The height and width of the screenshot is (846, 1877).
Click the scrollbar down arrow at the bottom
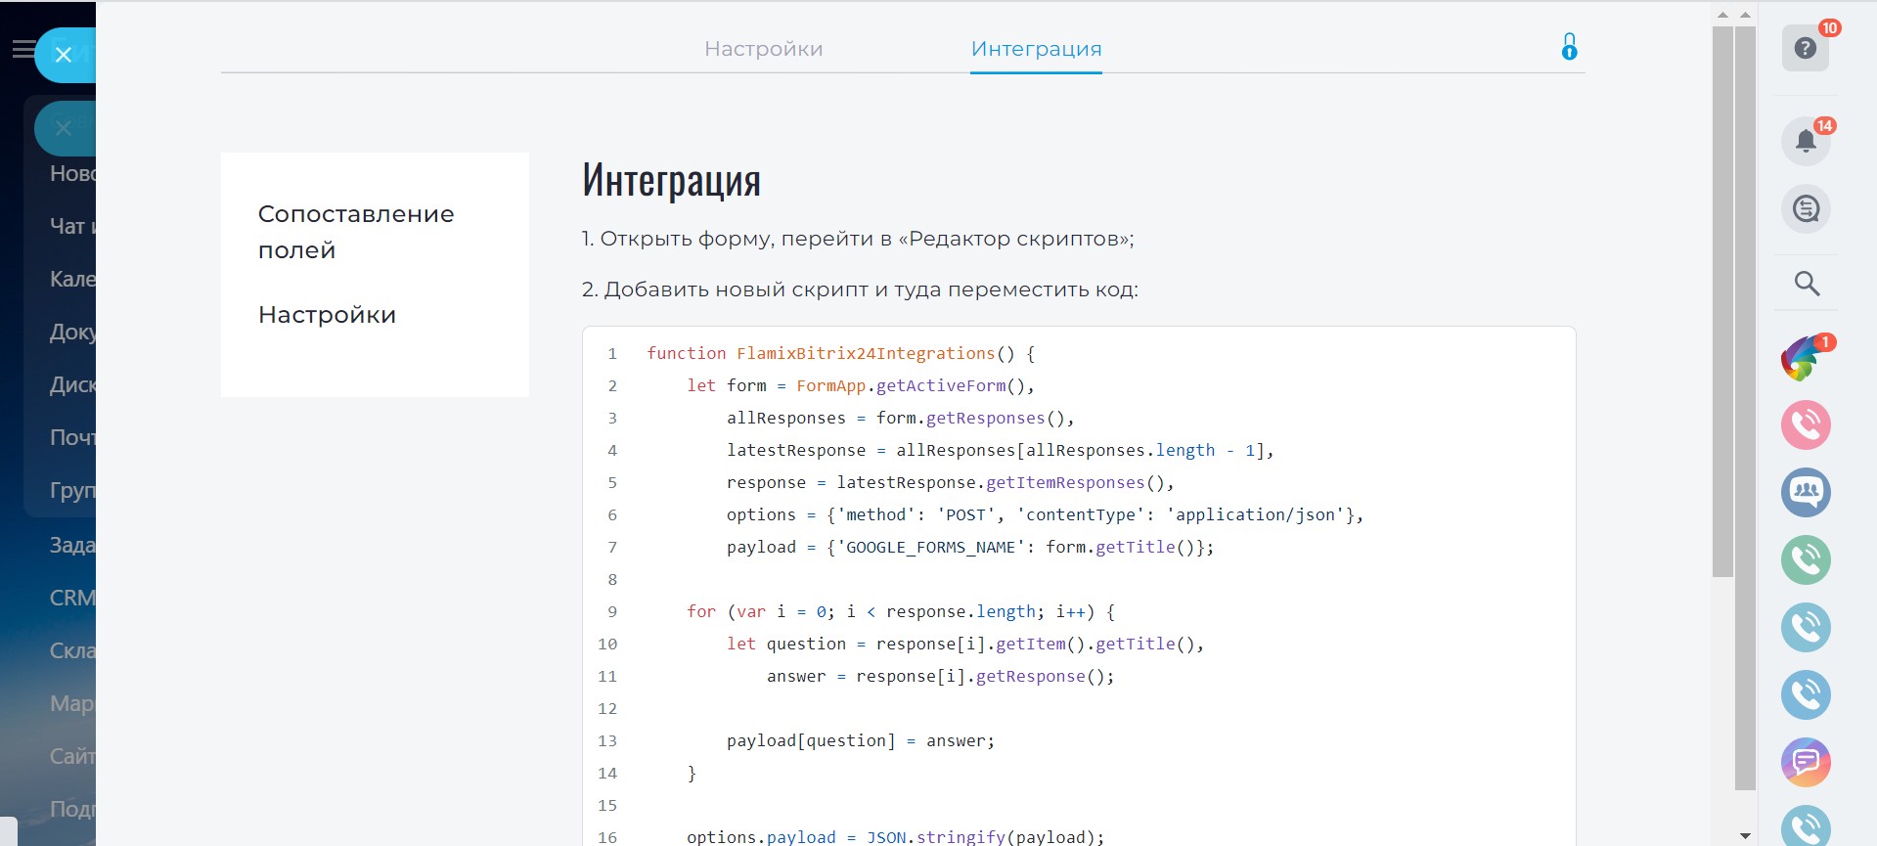point(1745,836)
